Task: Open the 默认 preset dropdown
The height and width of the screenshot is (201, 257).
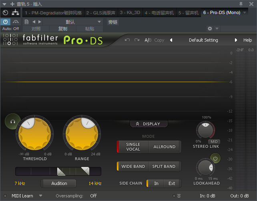Action: click(72, 22)
